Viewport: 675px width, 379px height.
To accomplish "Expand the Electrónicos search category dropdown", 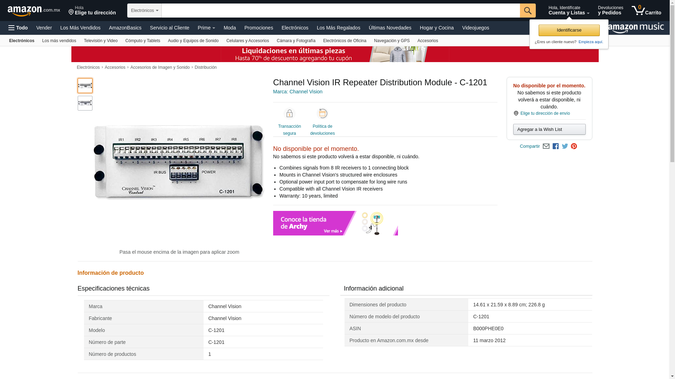I will coord(144,11).
